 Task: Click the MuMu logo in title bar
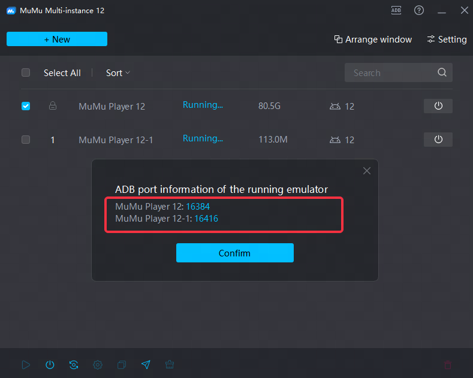[11, 11]
